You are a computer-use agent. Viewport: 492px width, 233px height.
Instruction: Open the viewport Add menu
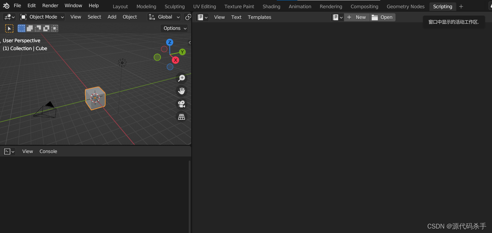click(x=112, y=17)
